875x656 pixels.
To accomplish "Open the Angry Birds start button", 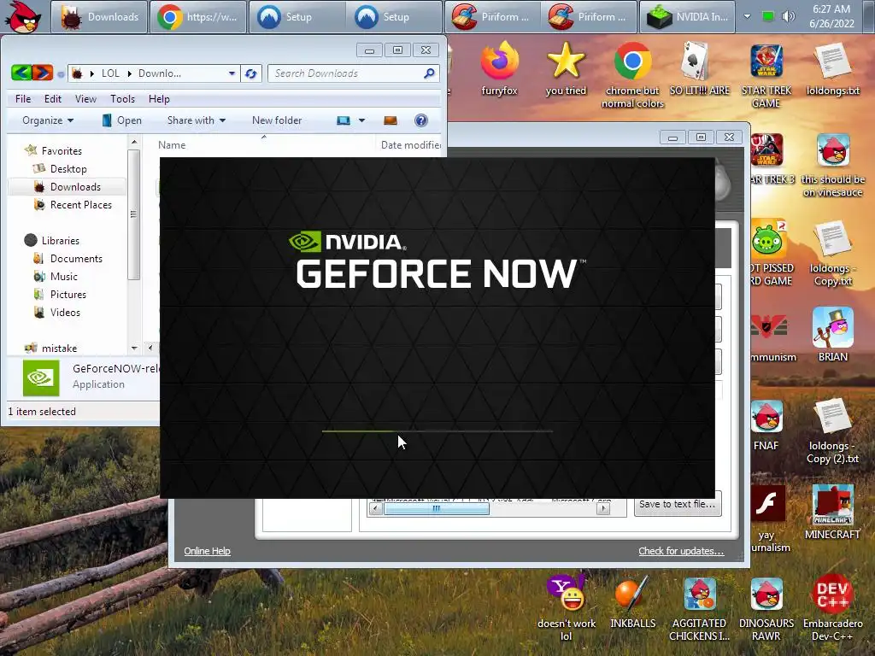I will pyautogui.click(x=23, y=17).
